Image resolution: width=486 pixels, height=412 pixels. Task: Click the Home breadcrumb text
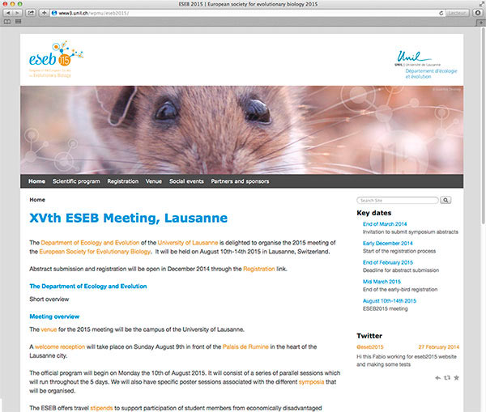pos(37,200)
